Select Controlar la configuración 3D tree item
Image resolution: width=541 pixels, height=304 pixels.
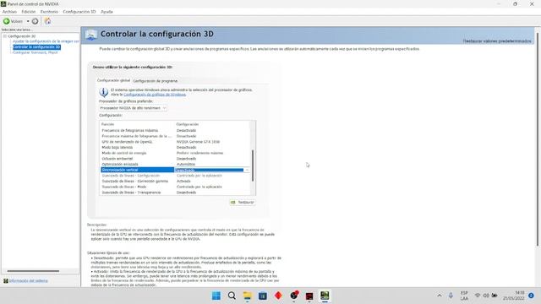36,47
